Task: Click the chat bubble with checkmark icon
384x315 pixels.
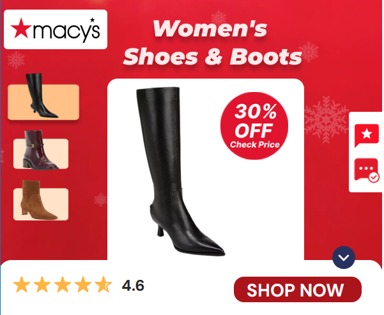Action: pos(367,170)
